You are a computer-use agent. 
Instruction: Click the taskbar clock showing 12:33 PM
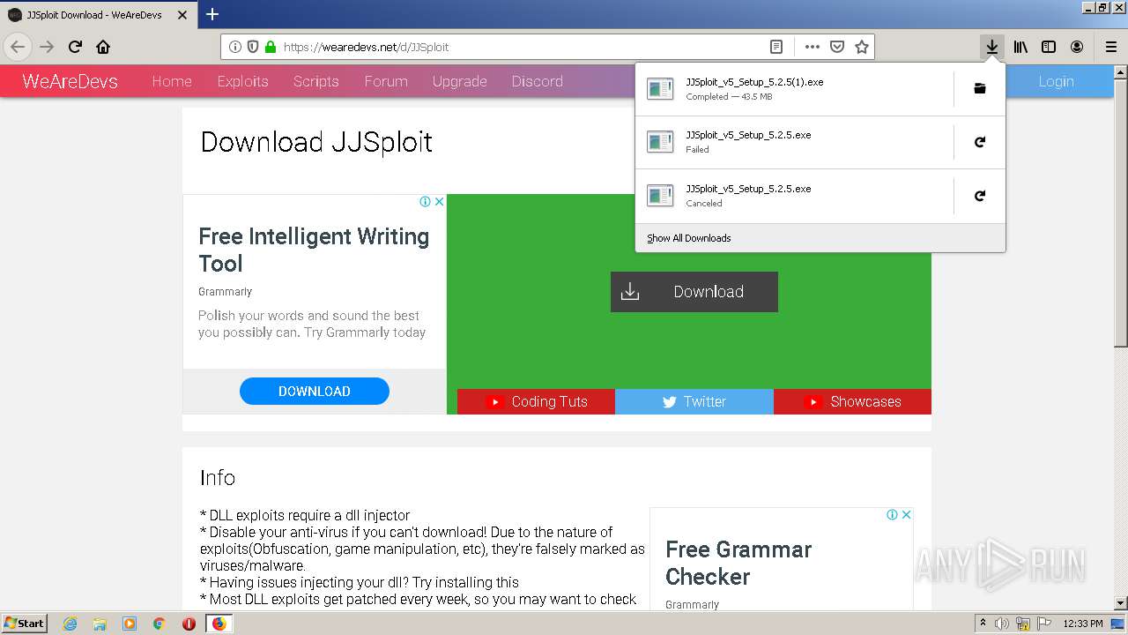[1083, 624]
